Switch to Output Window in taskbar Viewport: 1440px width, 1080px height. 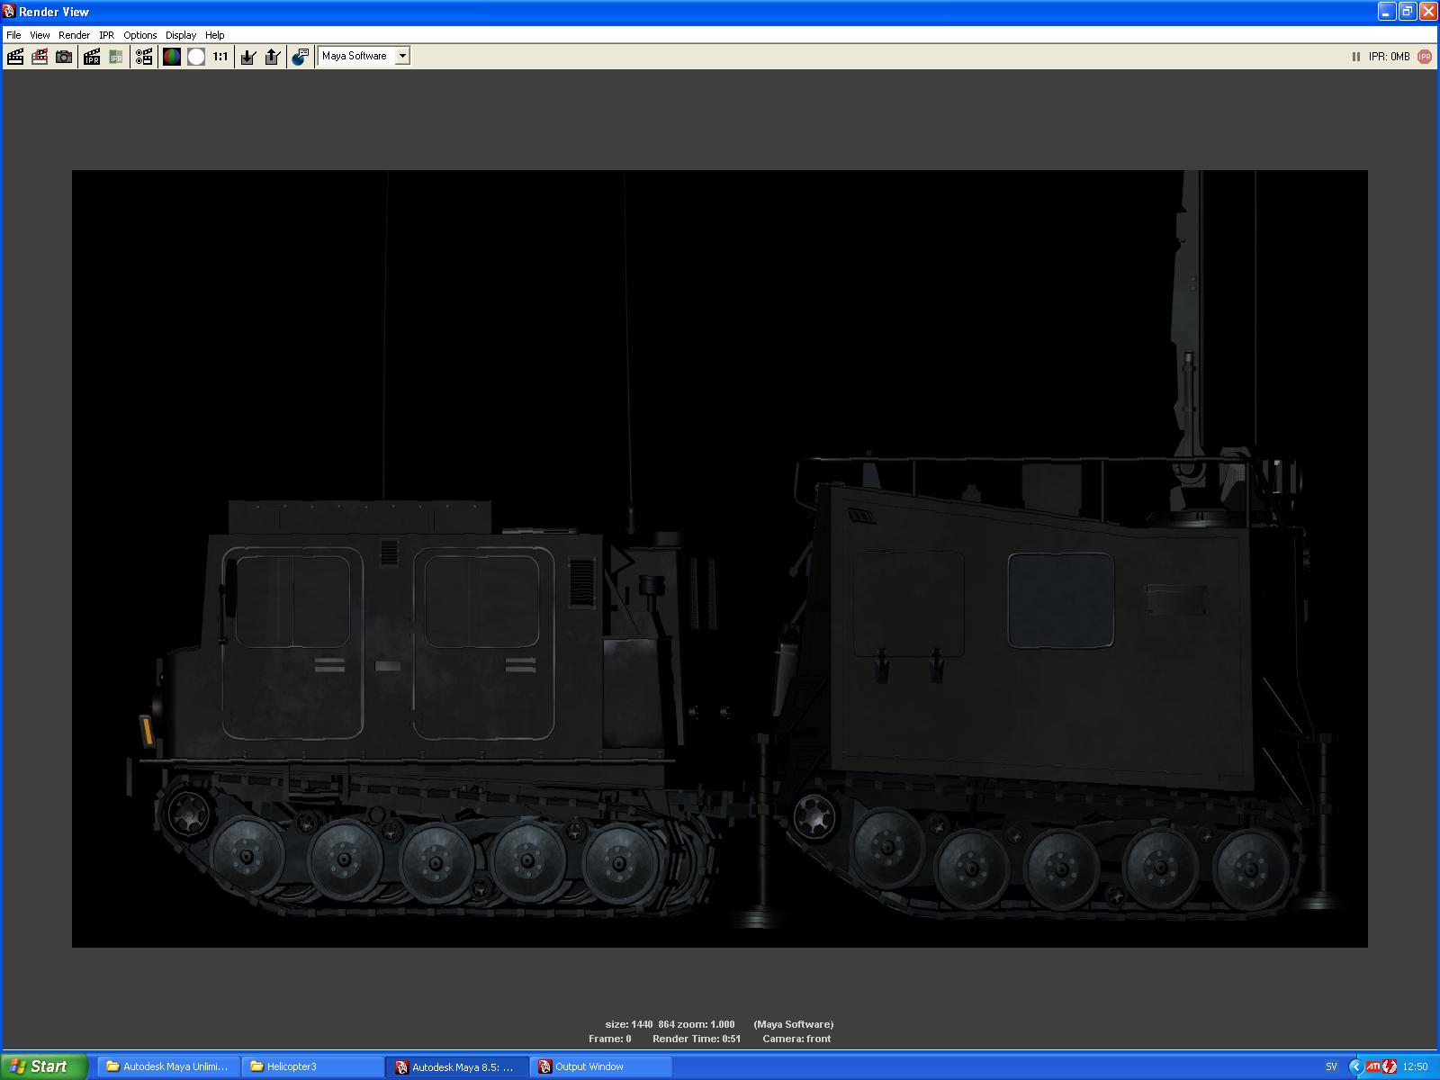point(599,1066)
